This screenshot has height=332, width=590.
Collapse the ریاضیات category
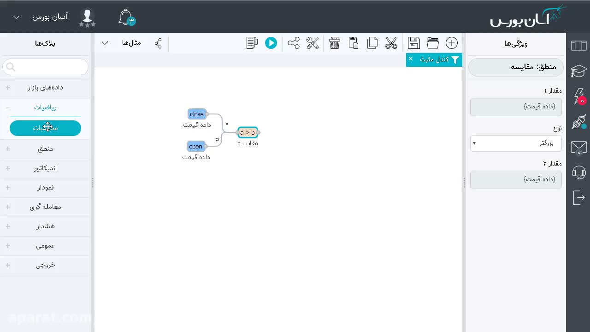pos(45,107)
